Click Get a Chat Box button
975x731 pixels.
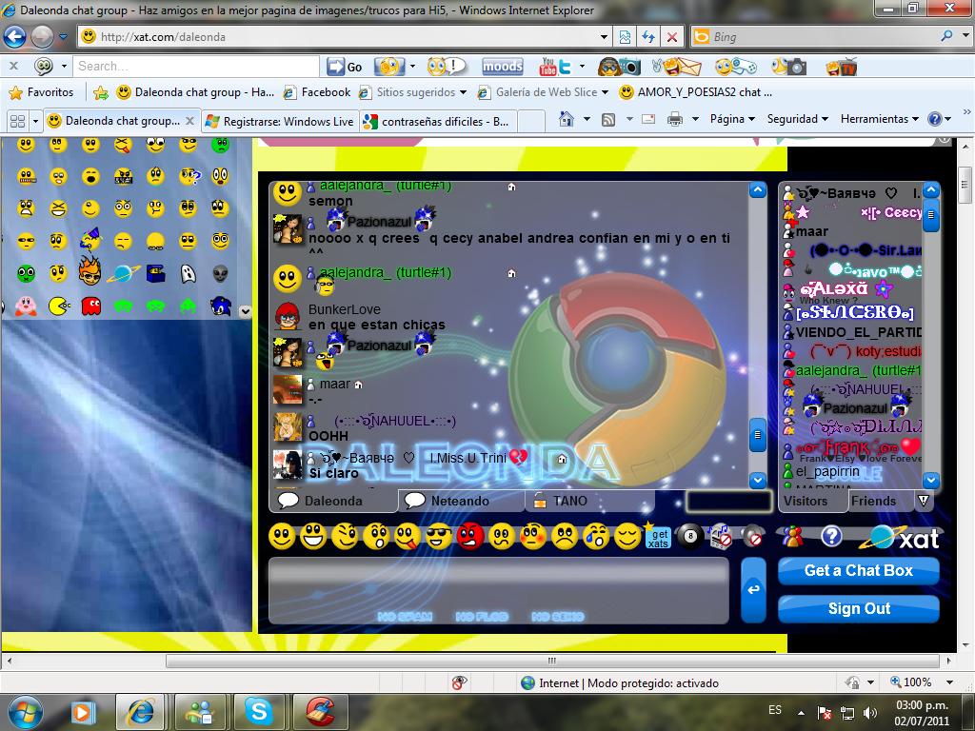click(x=858, y=571)
